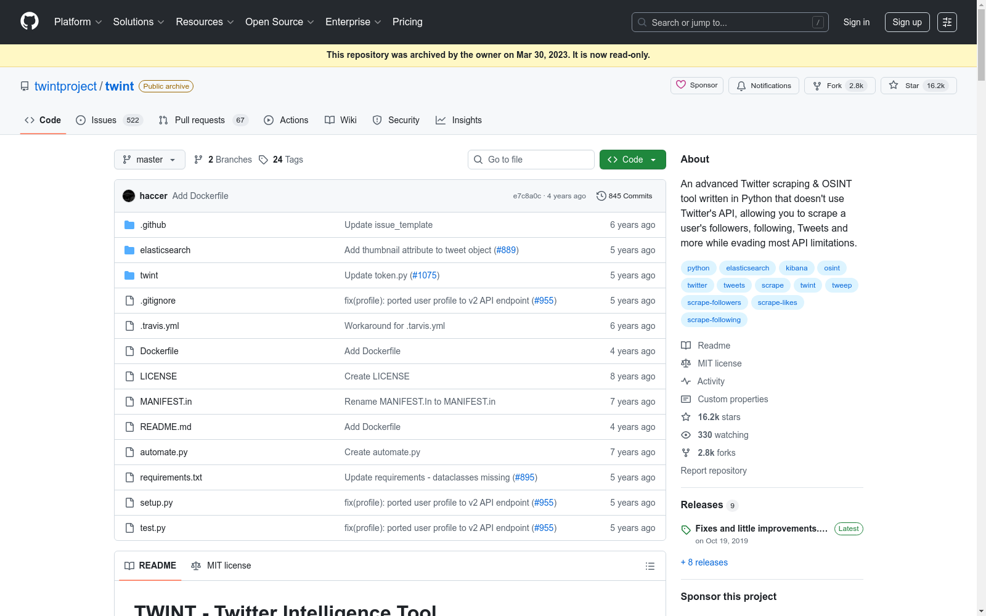Click Report repository link

[714, 471]
